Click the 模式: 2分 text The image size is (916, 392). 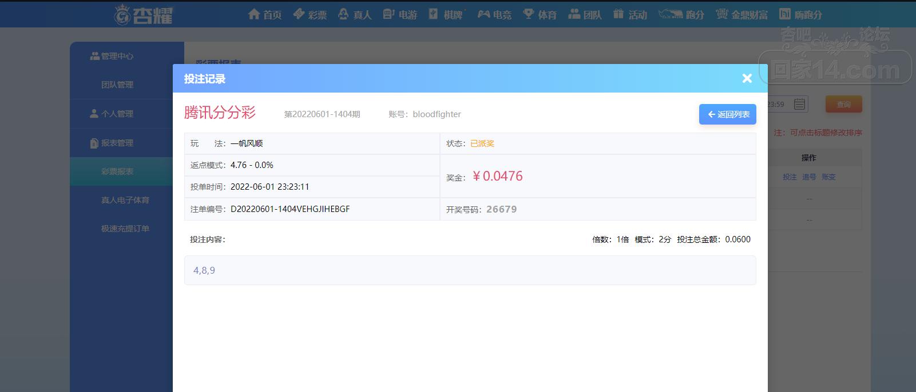[x=653, y=239]
